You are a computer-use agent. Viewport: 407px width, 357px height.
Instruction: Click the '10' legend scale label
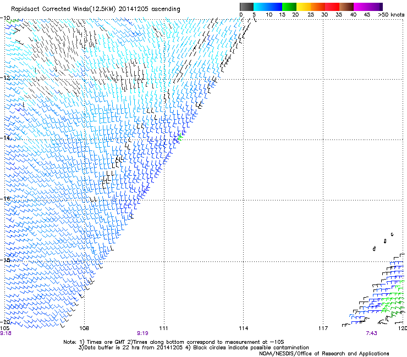(269, 15)
